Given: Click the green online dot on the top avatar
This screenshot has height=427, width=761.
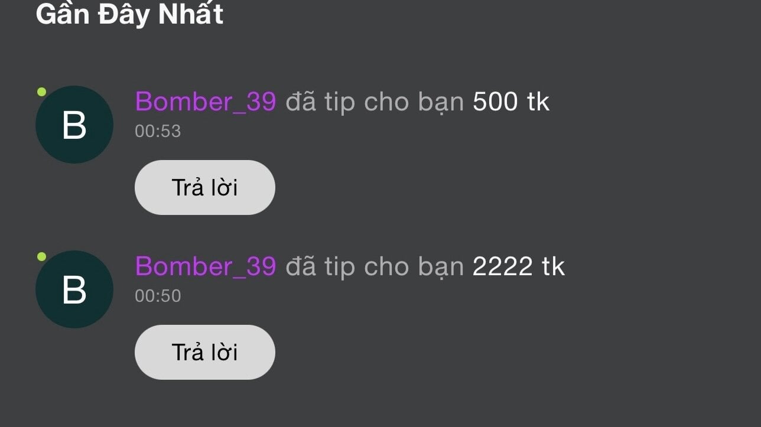Looking at the screenshot, I should [41, 92].
